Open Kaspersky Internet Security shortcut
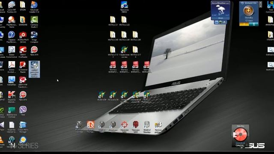This screenshot has height=154, width=274. pyautogui.click(x=12, y=97)
